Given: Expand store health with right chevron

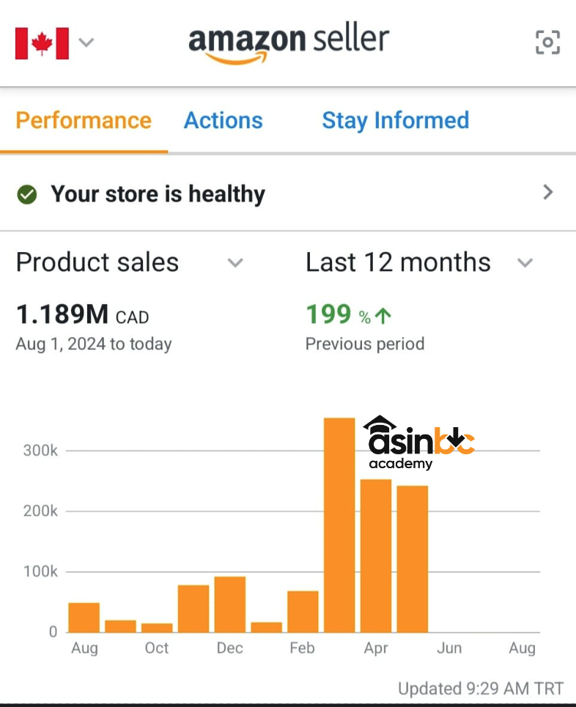Looking at the screenshot, I should pos(547,193).
